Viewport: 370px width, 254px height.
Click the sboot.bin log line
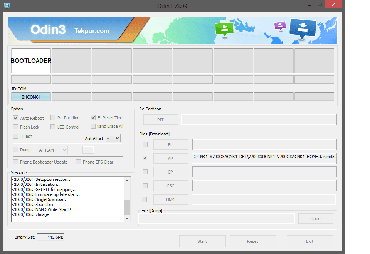[32, 204]
